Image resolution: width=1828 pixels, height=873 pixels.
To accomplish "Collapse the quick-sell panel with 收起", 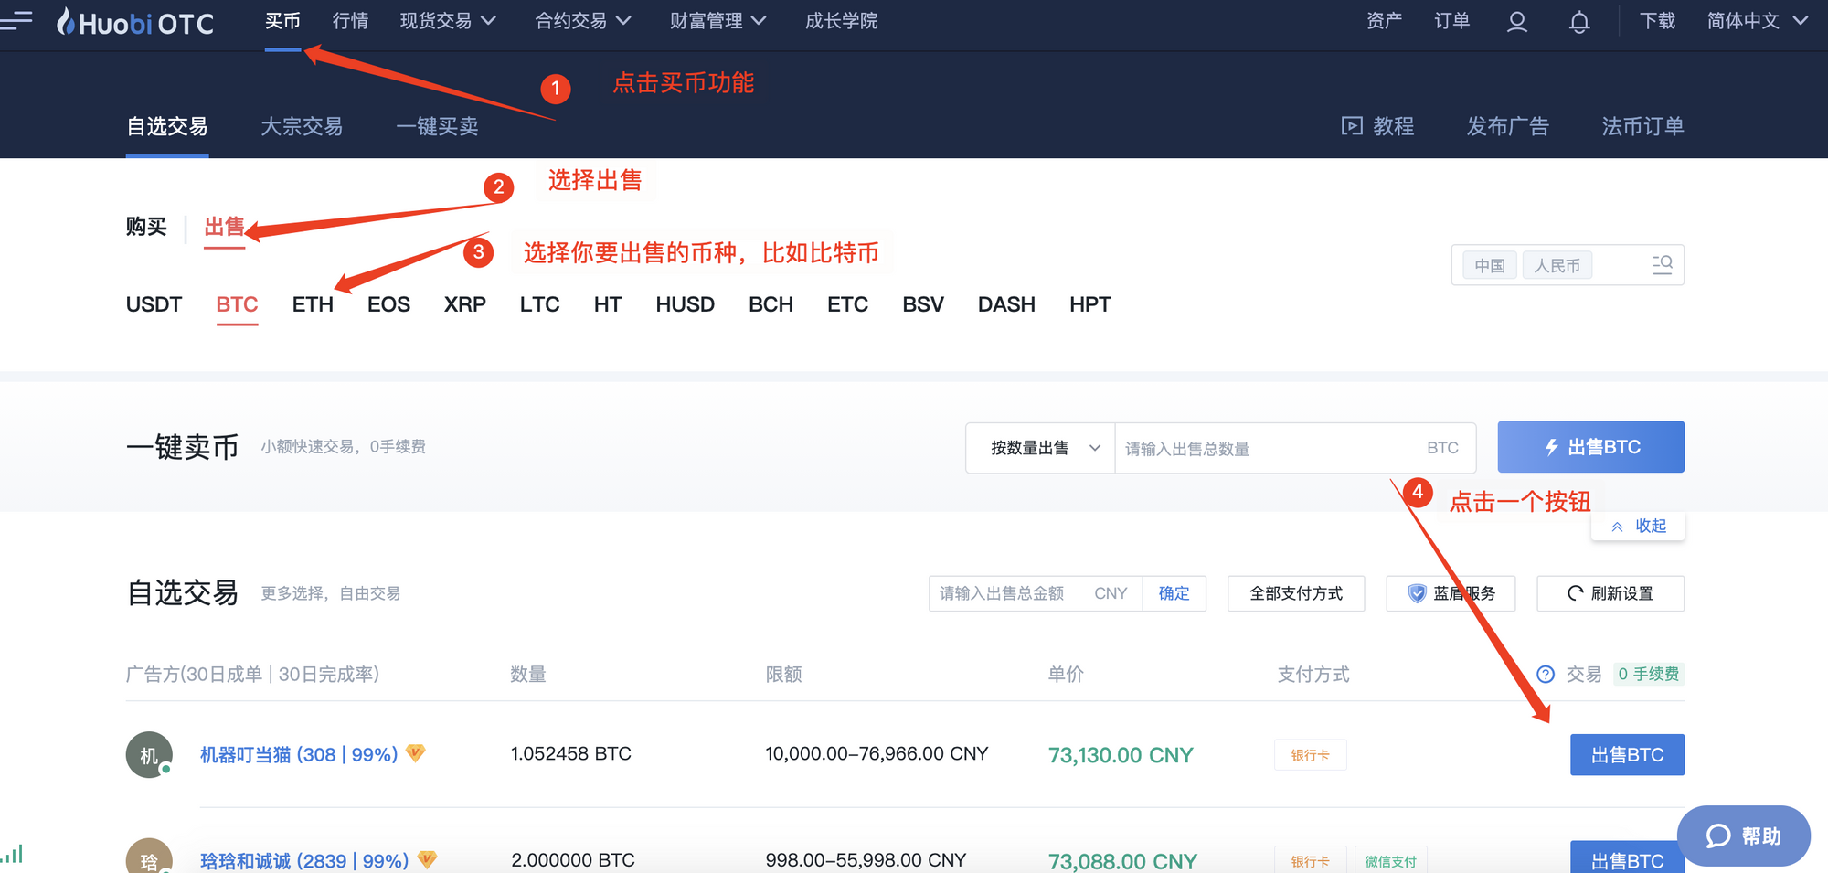I will (1638, 527).
